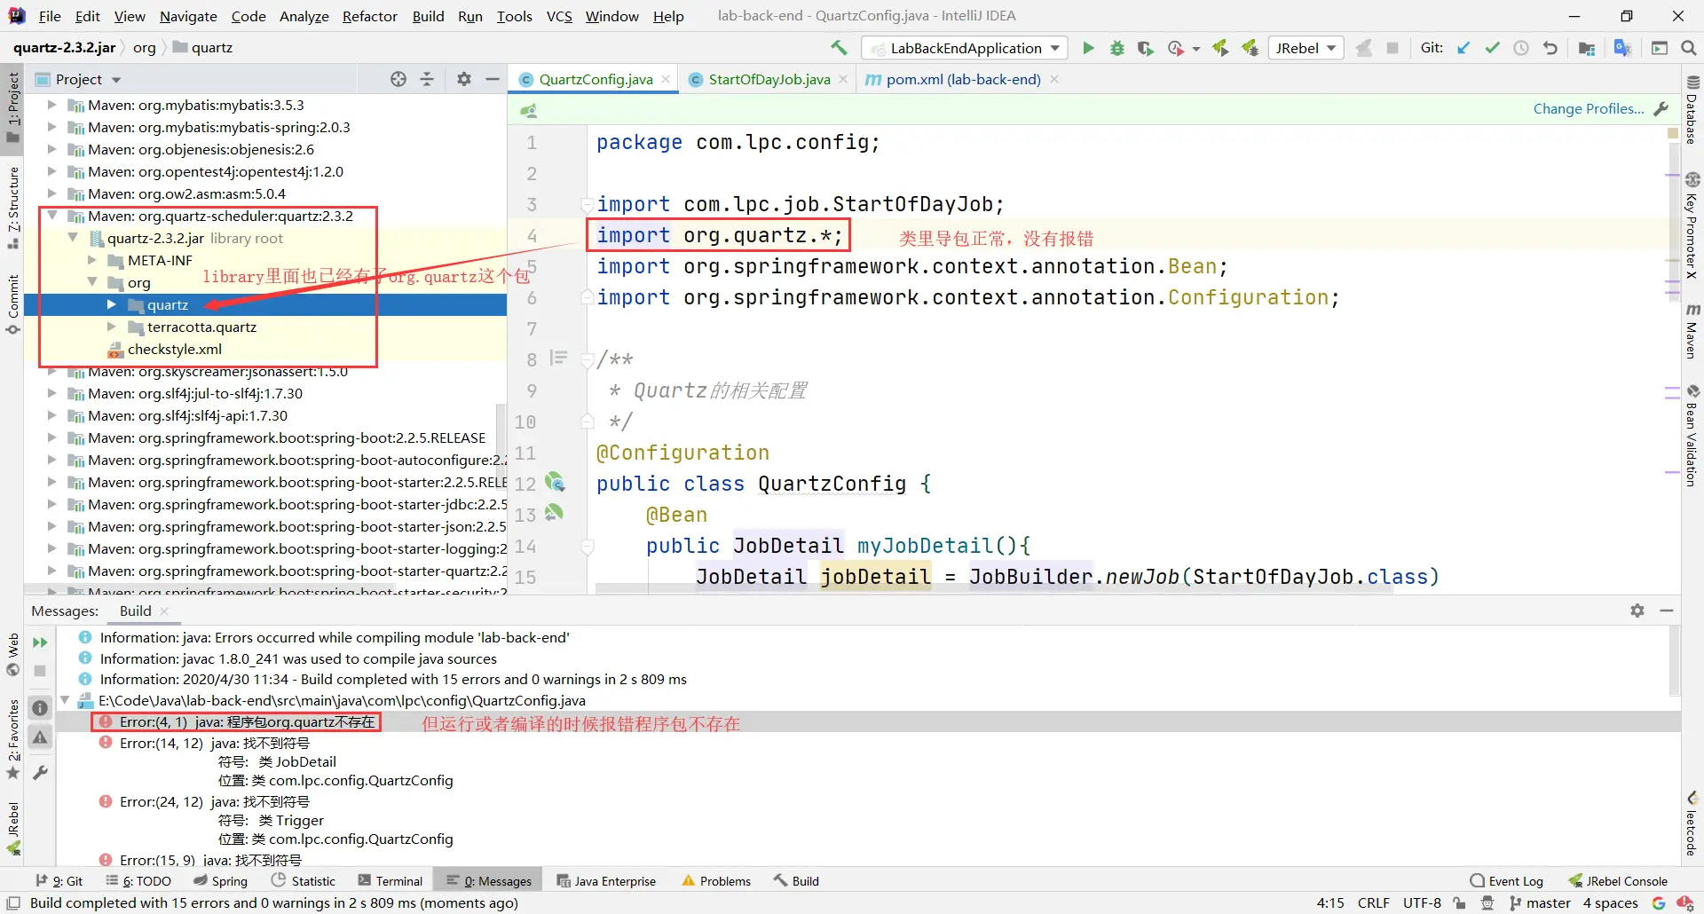Open the Event Log button in the status bar
Image resolution: width=1704 pixels, height=914 pixels.
point(1507,881)
